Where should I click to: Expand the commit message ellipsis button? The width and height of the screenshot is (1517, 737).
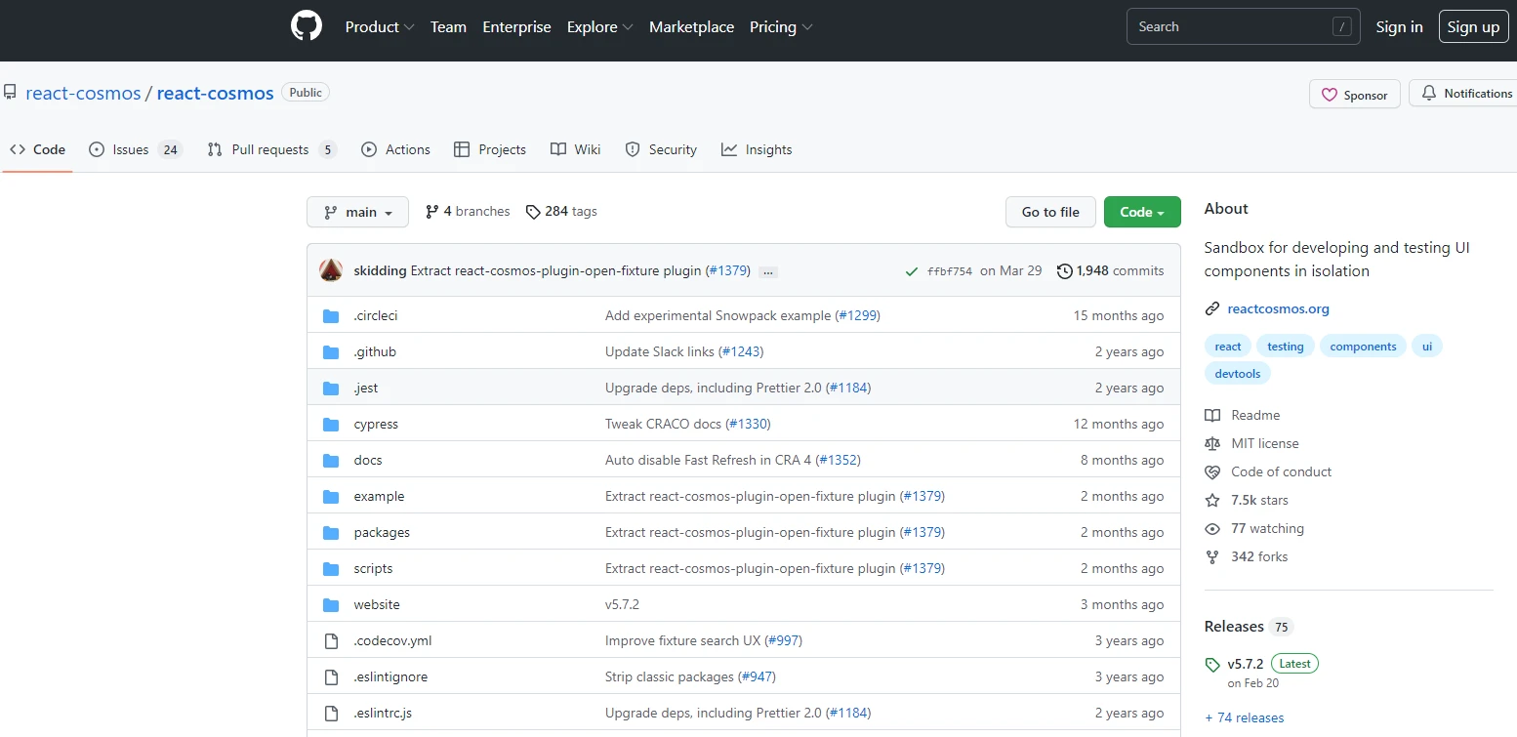point(768,271)
